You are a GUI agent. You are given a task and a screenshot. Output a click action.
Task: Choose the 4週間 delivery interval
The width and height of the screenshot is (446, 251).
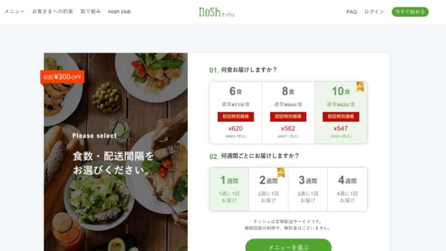[347, 189]
